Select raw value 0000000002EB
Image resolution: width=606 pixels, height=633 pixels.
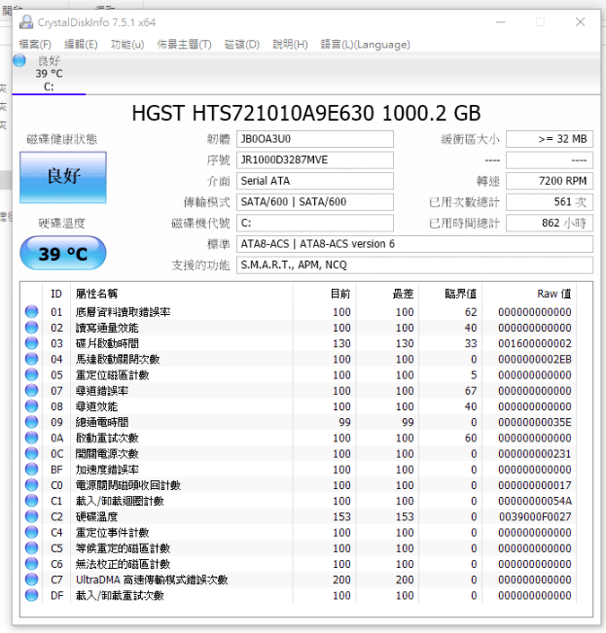tap(535, 360)
